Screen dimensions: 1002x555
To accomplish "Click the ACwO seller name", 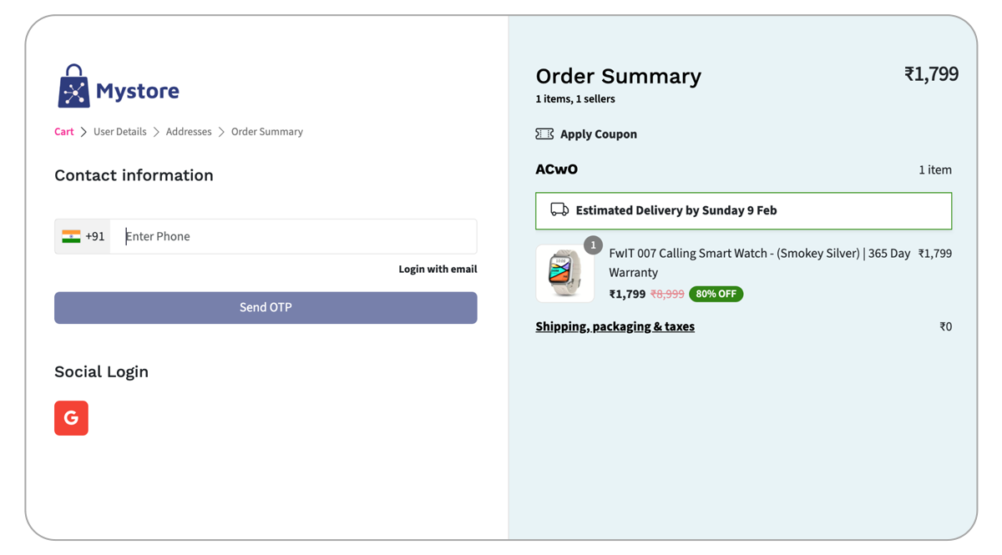I will tap(556, 169).
